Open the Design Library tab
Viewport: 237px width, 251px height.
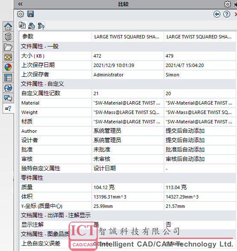point(8,37)
